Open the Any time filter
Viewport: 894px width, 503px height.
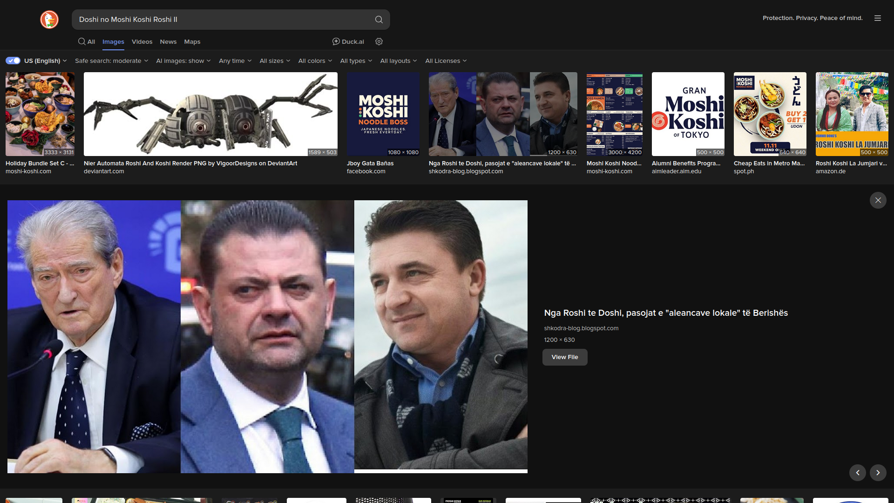[235, 61]
